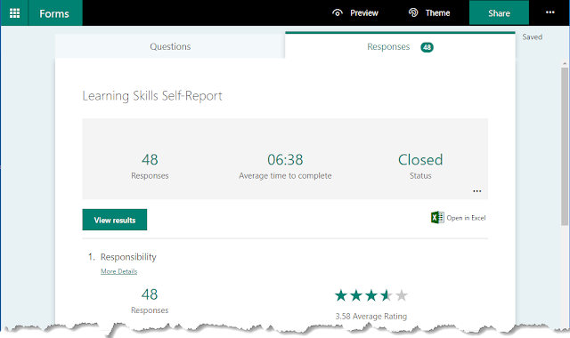
Task: Click the 3.58 Average Rating text
Action: [371, 317]
